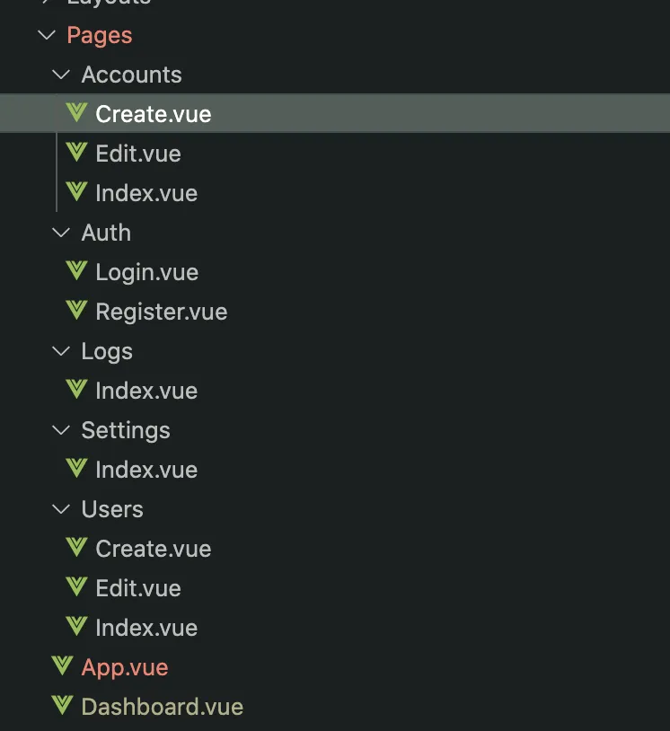Screen dimensions: 670x731
Task: Collapse the Accounts folder chevron
Action: (x=61, y=75)
